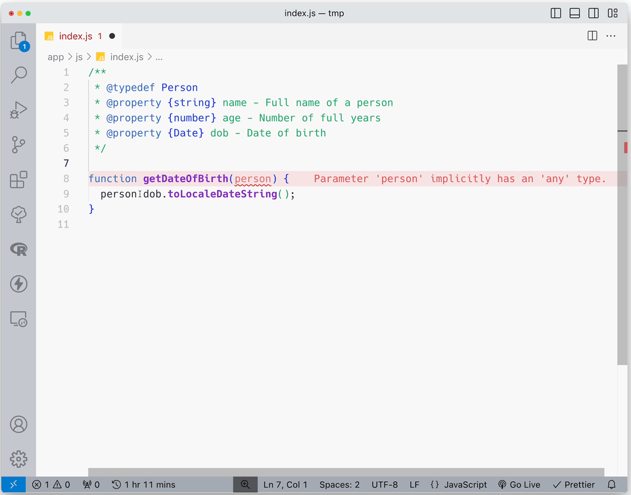
Task: Click the 'js' breadcrumb segment
Action: pos(79,57)
